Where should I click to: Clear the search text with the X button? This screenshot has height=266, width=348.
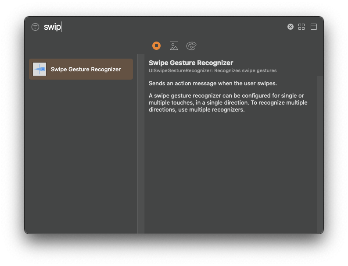click(x=291, y=27)
